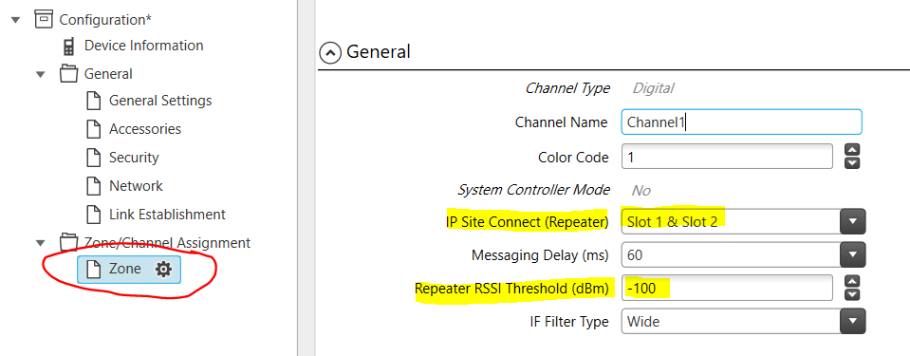Open the IP Site Connect dropdown
910x356 pixels.
point(852,221)
